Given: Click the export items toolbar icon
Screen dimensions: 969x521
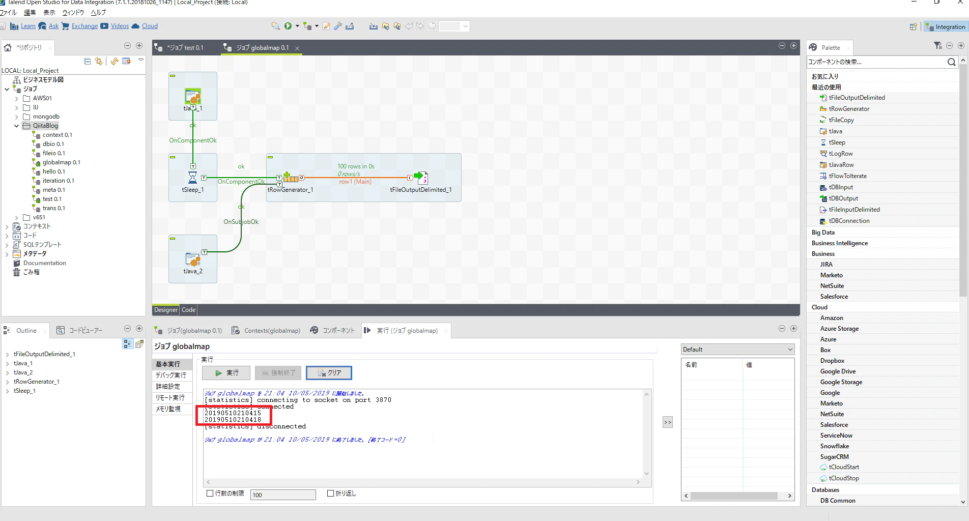Looking at the screenshot, I should (x=350, y=26).
